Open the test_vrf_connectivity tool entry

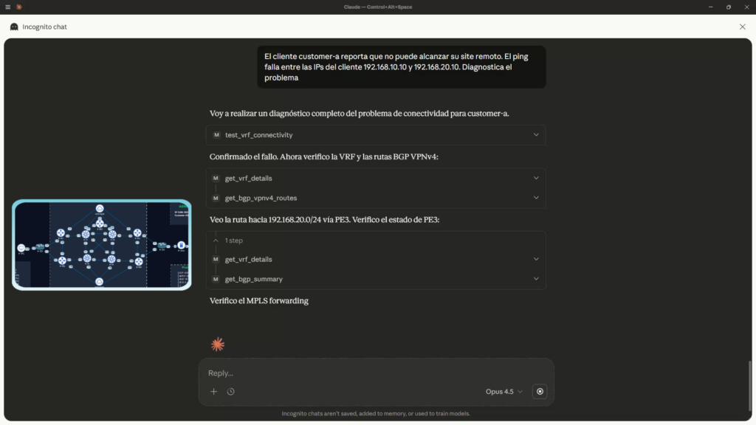(258, 135)
